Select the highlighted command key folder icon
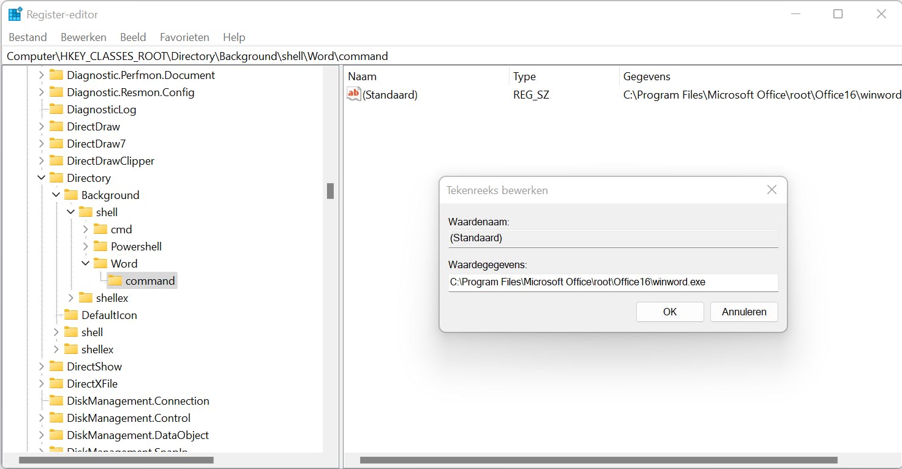The width and height of the screenshot is (902, 469). [x=115, y=281]
